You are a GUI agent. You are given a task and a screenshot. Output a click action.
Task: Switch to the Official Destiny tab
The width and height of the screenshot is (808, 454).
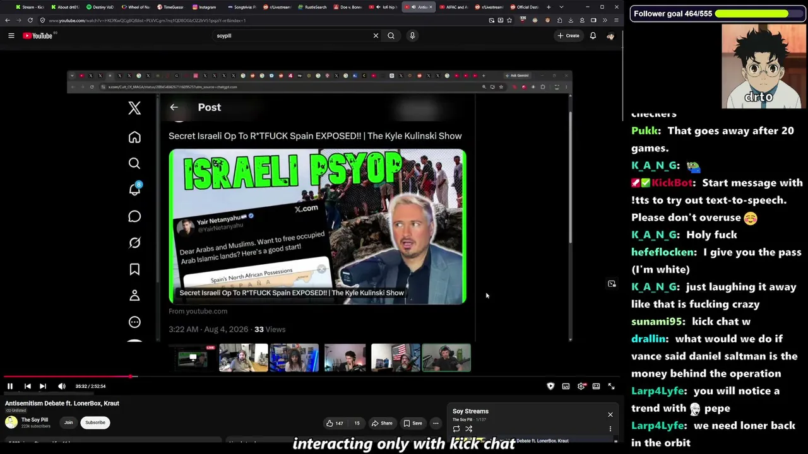(524, 7)
